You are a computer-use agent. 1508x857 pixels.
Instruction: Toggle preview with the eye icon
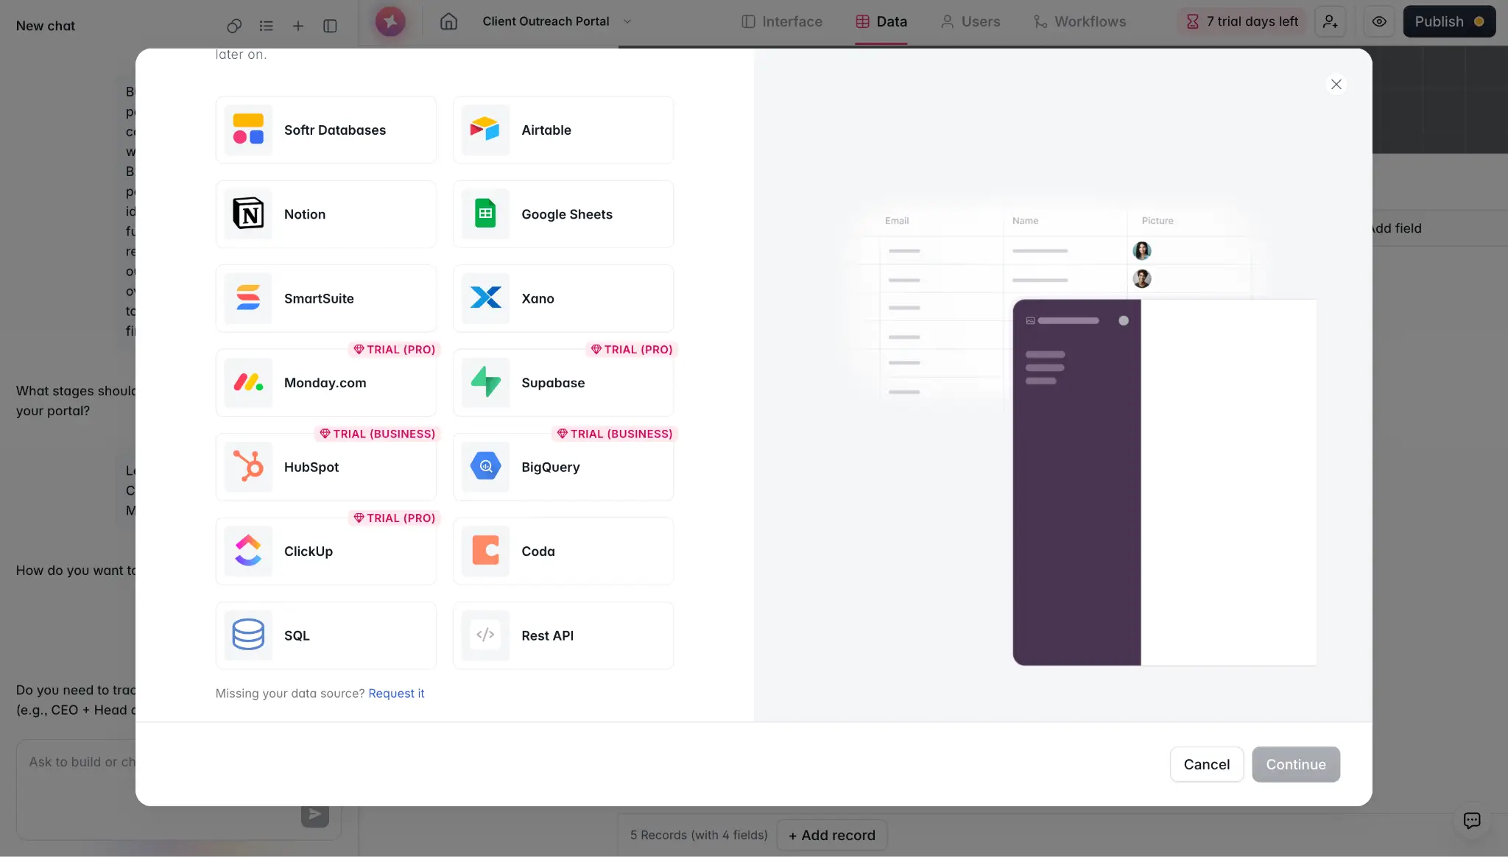coord(1379,21)
